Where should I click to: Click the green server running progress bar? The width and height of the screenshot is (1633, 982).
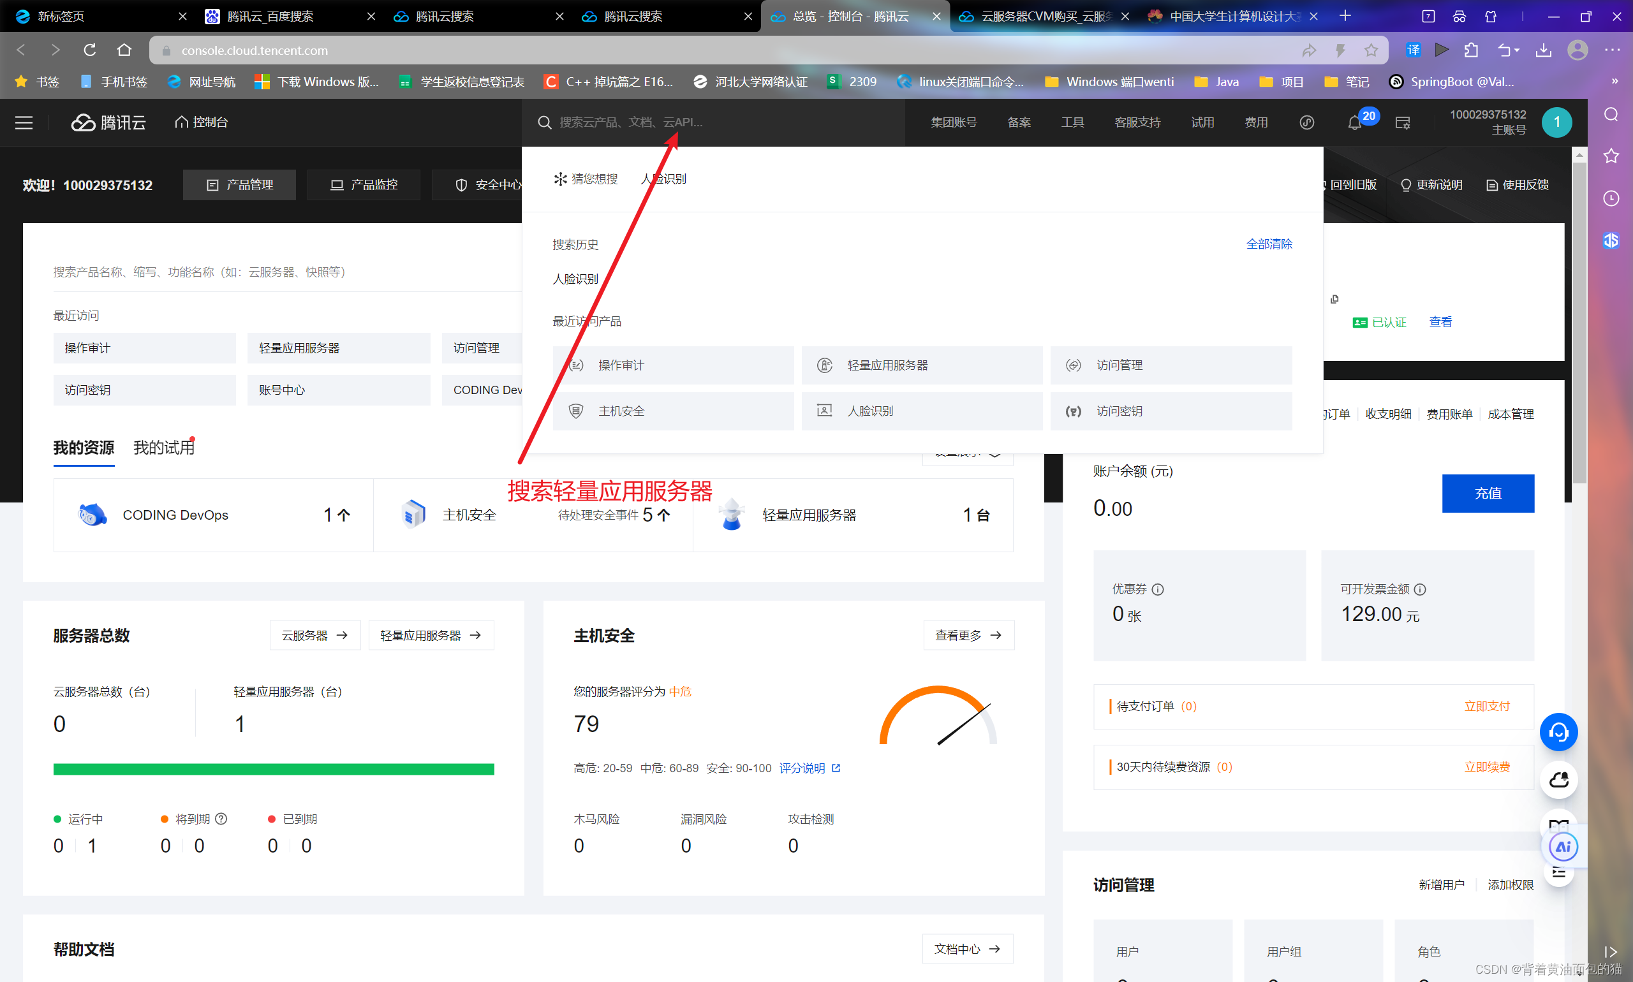point(274,769)
